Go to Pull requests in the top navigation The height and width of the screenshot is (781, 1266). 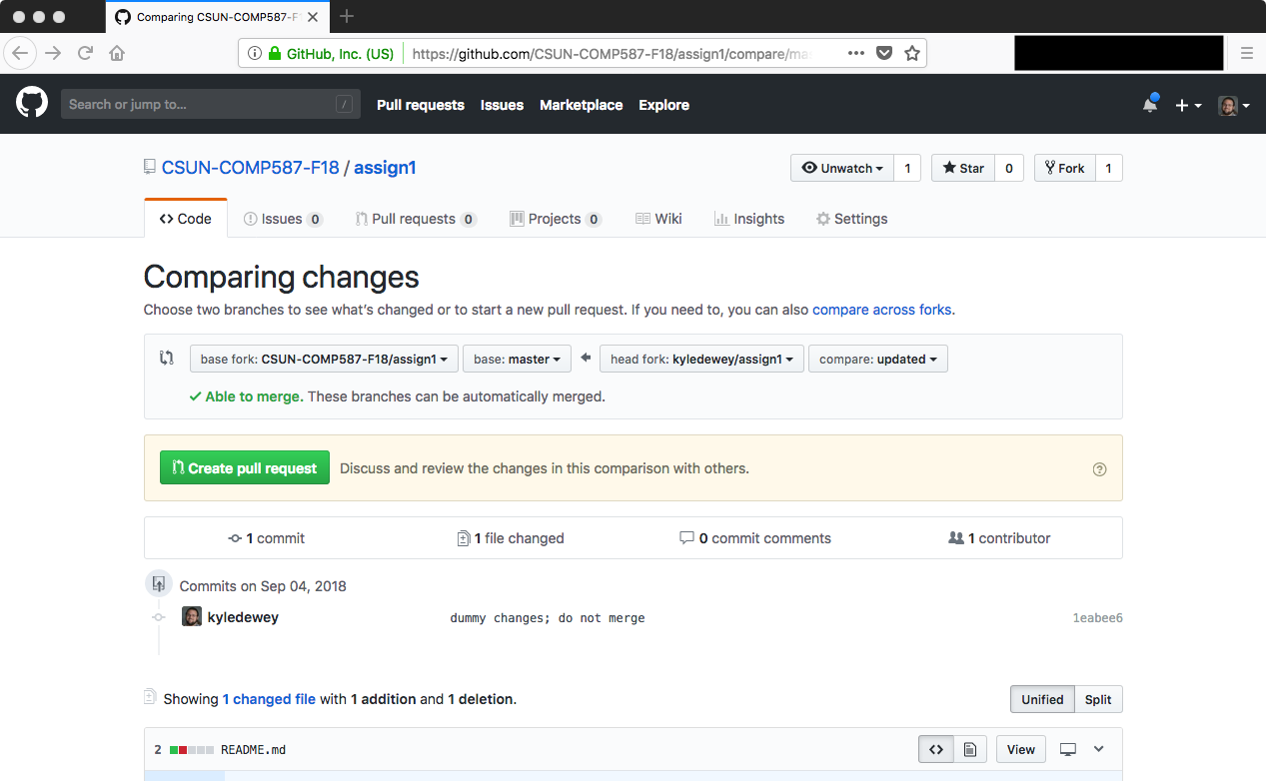pos(421,105)
